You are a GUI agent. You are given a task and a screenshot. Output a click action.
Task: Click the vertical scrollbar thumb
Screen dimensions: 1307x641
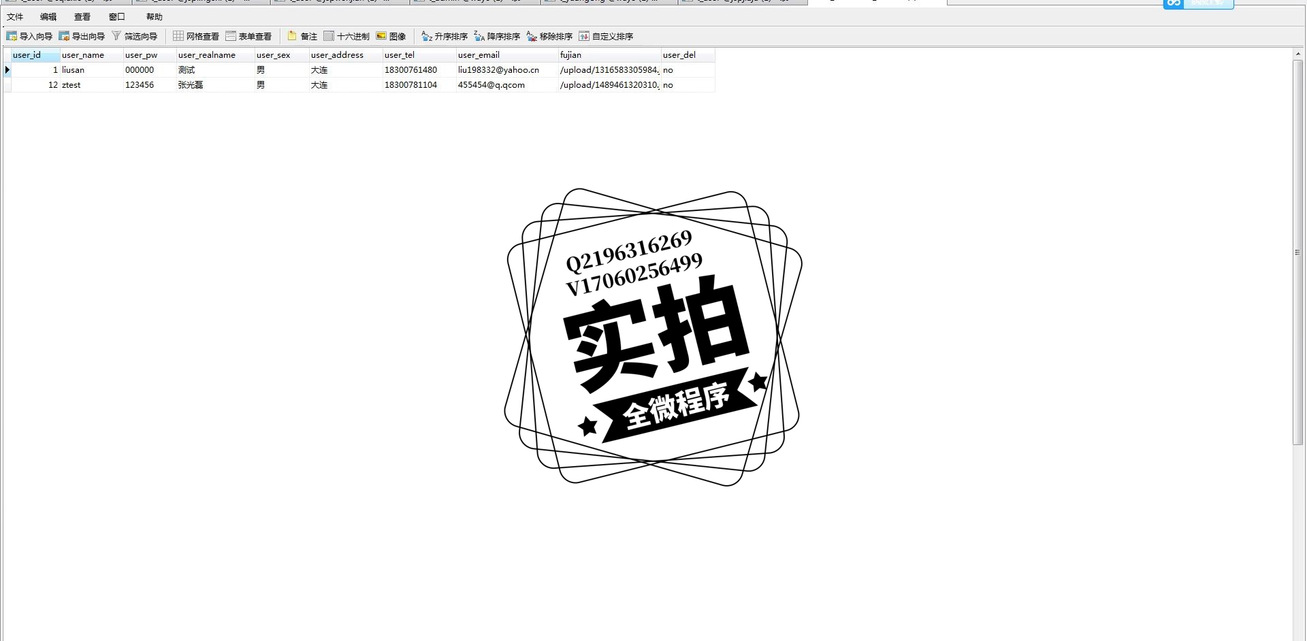click(1298, 252)
